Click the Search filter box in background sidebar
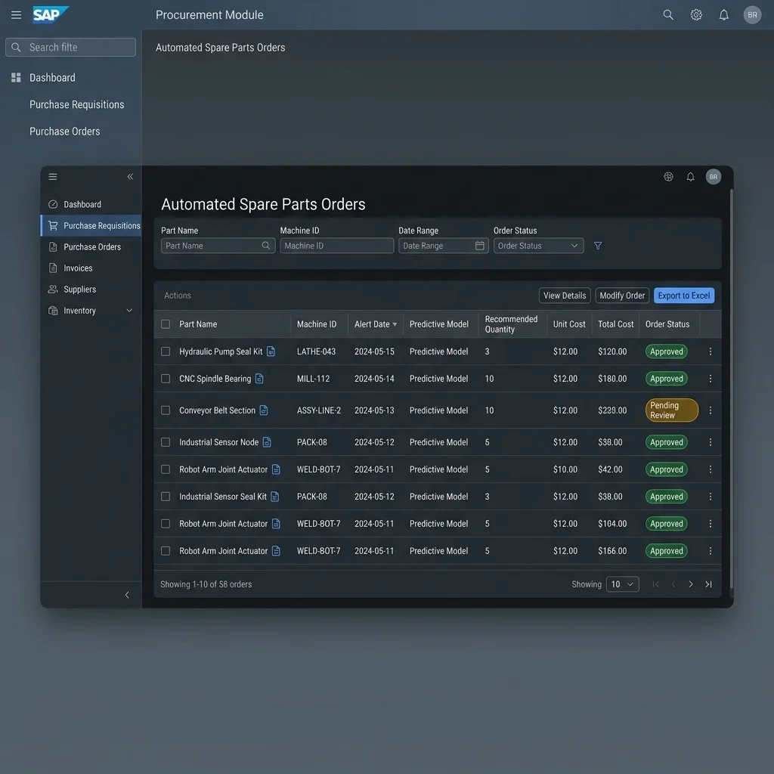Image resolution: width=774 pixels, height=774 pixels. [x=70, y=48]
